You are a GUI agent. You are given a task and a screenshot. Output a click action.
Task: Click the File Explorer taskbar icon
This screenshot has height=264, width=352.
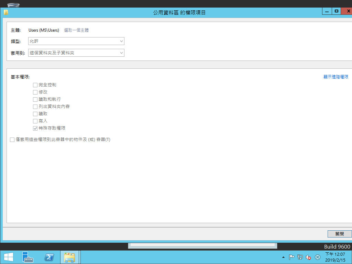tap(69, 257)
